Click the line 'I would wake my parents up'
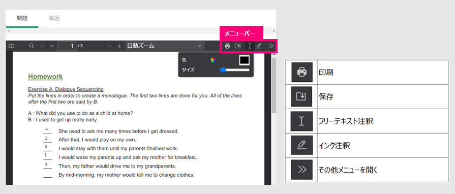 (128, 157)
